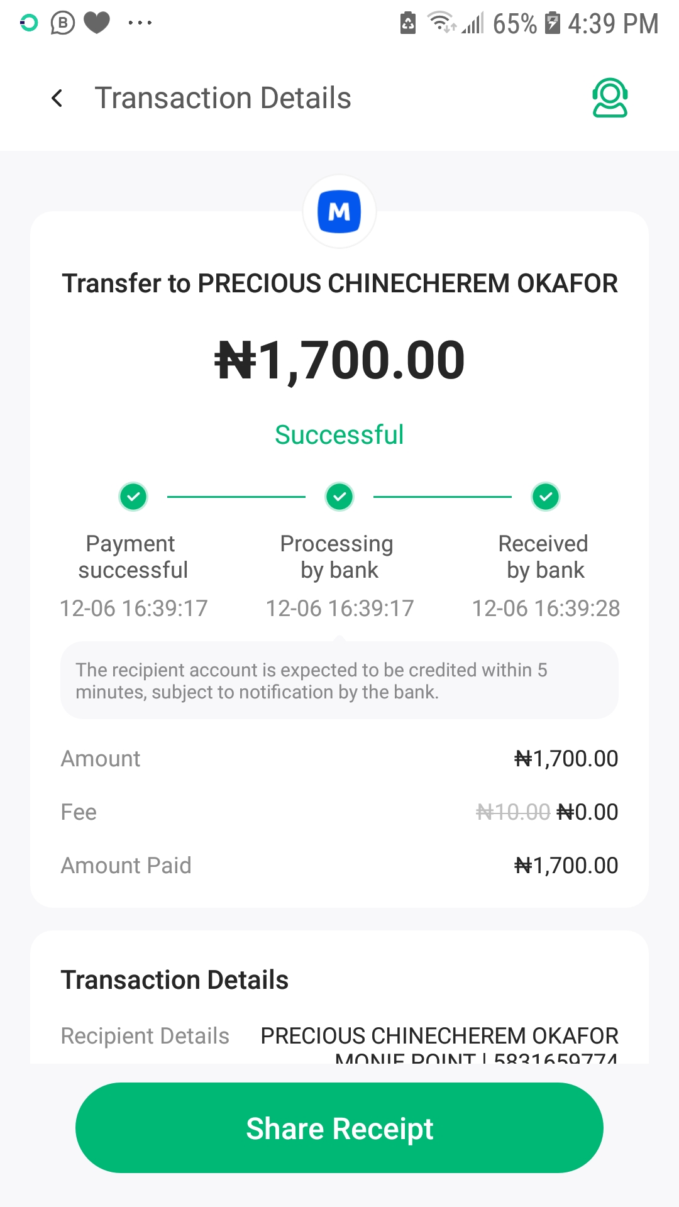Tap the progress line after Payment successful
The width and height of the screenshot is (679, 1207).
pos(236,497)
